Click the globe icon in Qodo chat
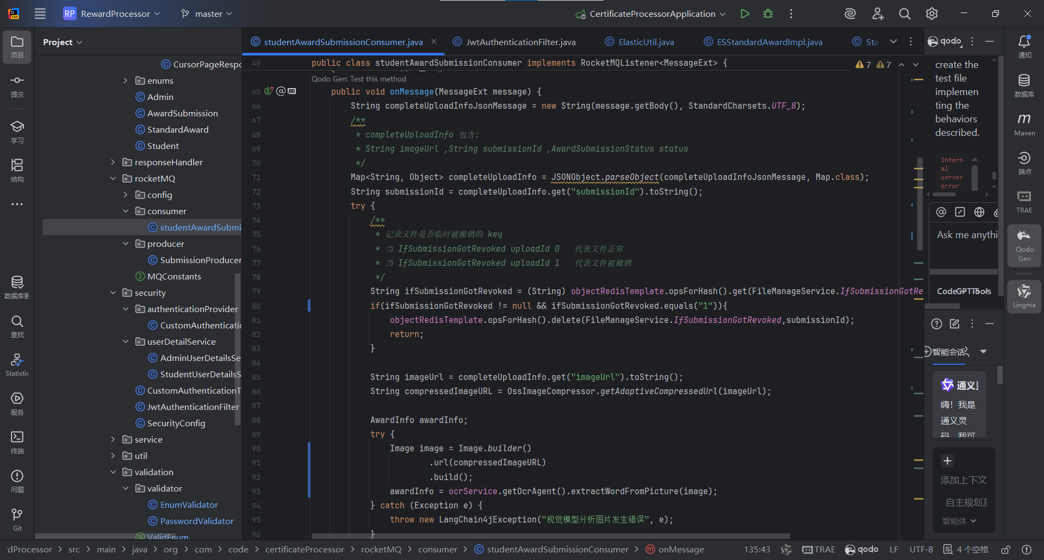 point(979,212)
